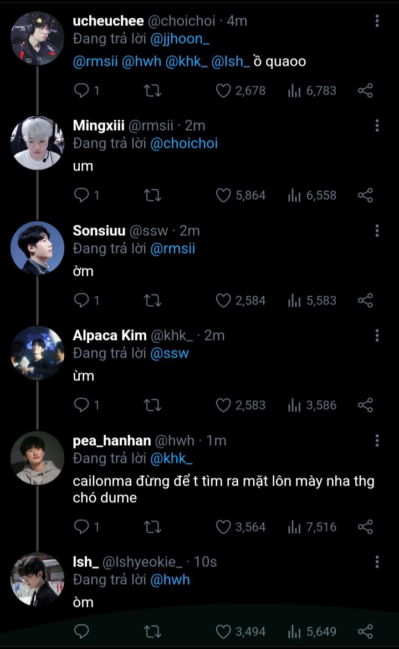Image resolution: width=399 pixels, height=649 pixels.
Task: Open more options menu for ucheuchee tweet
Action: (377, 21)
